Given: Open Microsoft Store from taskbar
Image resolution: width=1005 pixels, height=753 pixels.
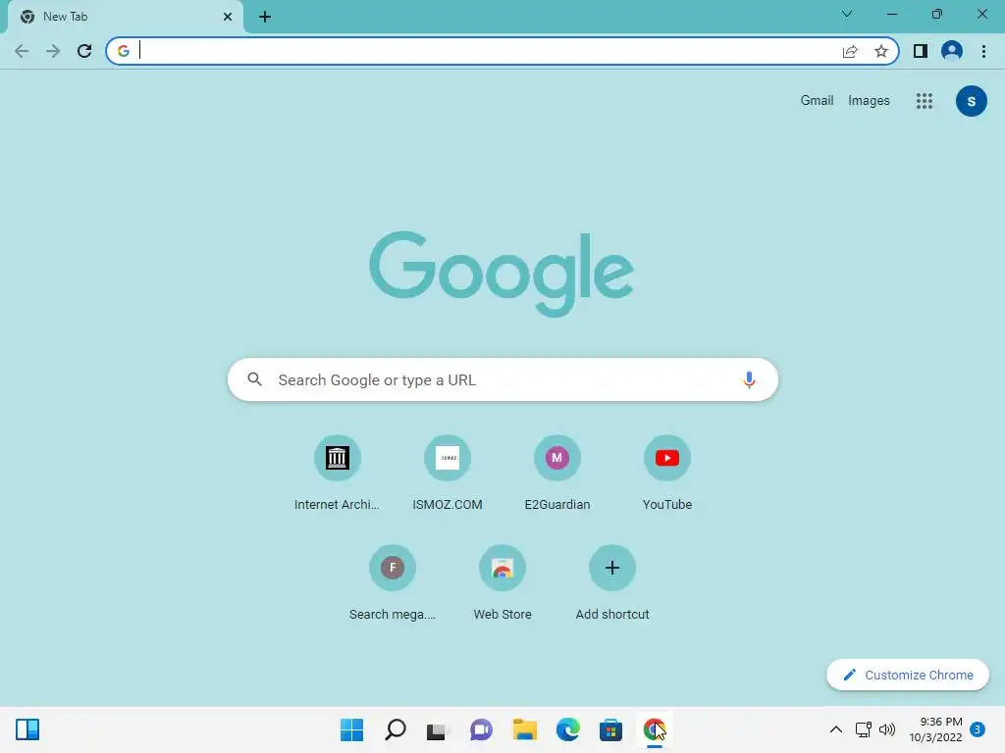Looking at the screenshot, I should pos(610,729).
